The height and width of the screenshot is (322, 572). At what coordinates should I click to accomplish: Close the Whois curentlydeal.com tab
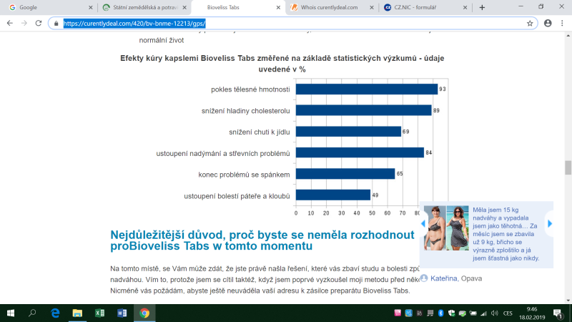pos(371,7)
